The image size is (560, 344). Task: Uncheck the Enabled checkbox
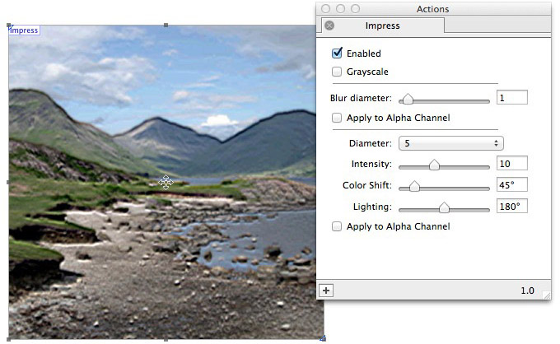337,53
